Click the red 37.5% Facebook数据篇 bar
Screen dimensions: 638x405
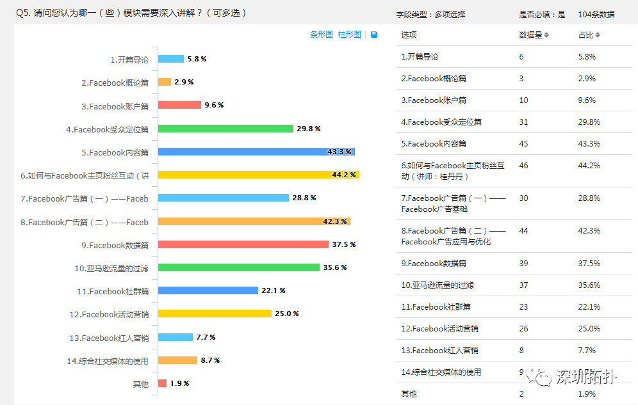pos(243,244)
